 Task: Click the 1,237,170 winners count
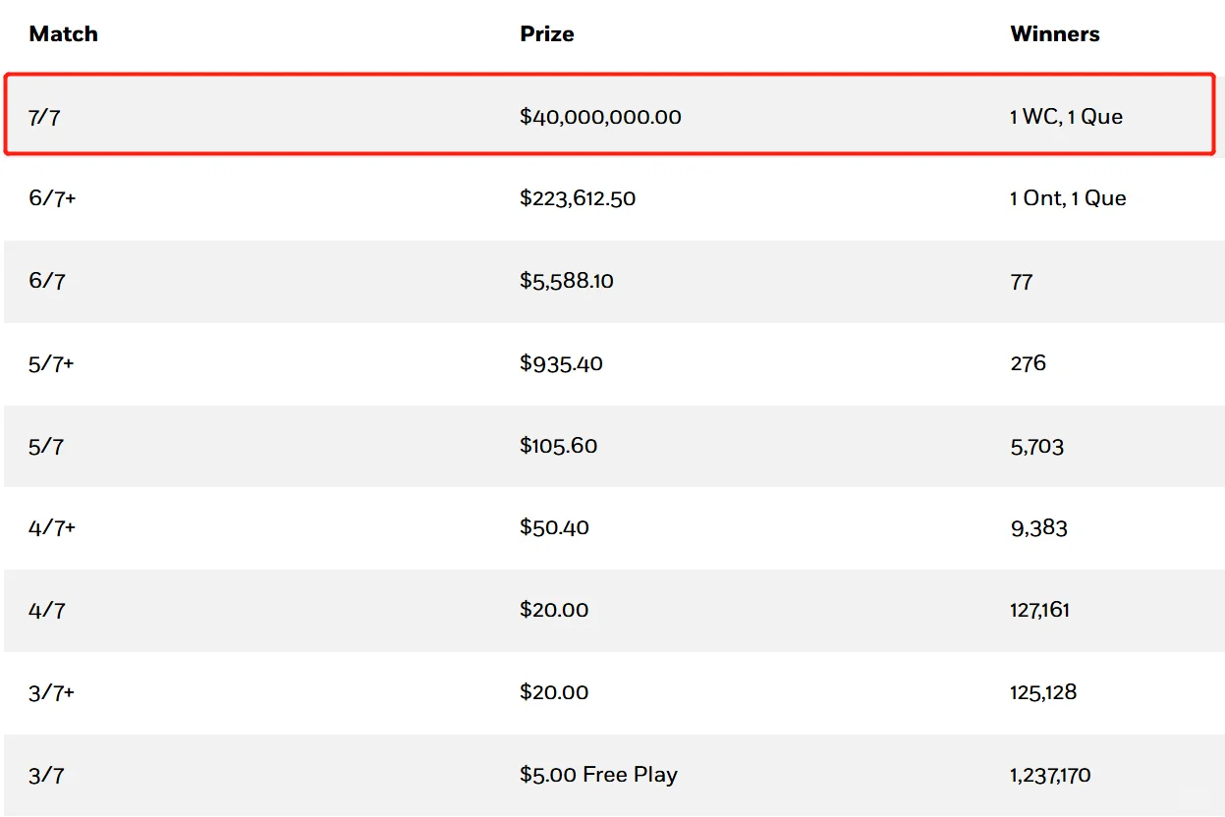coord(1049,776)
